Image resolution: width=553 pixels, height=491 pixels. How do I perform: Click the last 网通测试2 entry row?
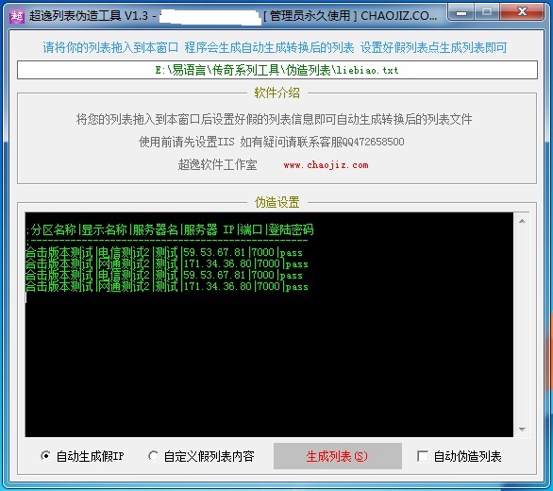[167, 286]
